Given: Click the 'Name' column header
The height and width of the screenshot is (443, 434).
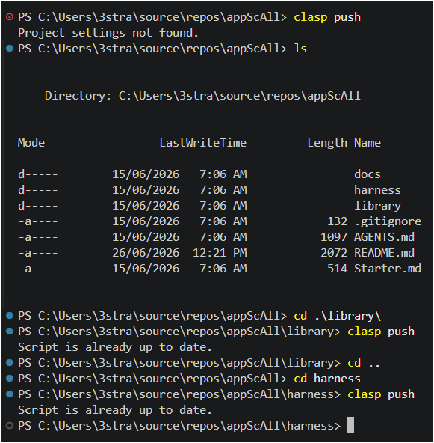Looking at the screenshot, I should click(x=368, y=143).
